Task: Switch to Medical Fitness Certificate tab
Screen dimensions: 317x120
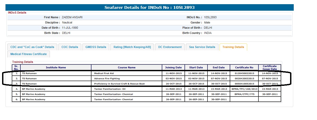Action: click(28, 54)
